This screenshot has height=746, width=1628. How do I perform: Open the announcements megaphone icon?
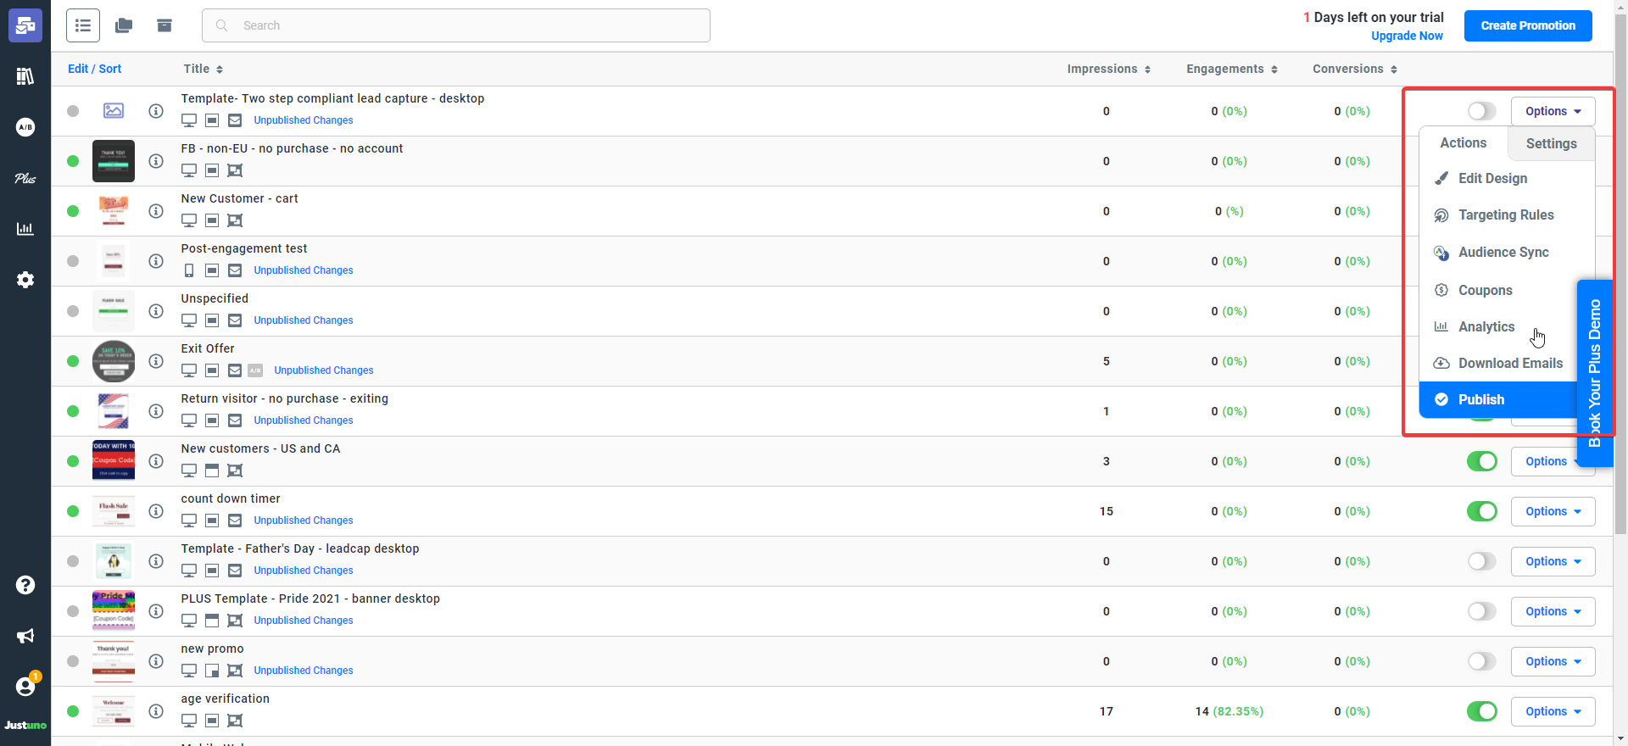[x=25, y=636]
